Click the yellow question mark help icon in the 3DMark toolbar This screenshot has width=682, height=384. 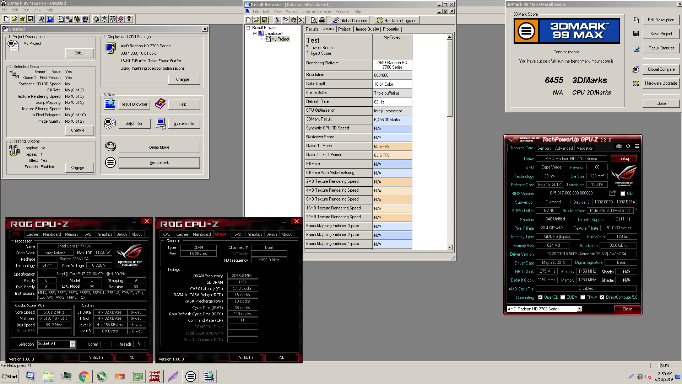click(129, 19)
